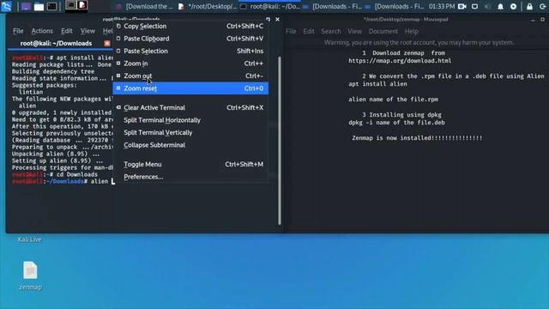549x309 pixels.
Task: Select the root@kali: ~/Downloads terminal tab
Action: coord(56,44)
